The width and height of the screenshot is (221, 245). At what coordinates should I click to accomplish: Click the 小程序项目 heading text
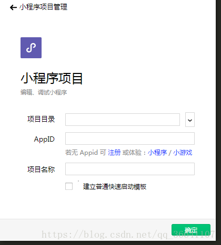click(x=52, y=78)
